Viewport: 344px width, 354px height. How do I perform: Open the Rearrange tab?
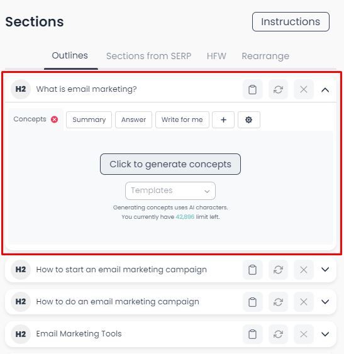(x=265, y=56)
